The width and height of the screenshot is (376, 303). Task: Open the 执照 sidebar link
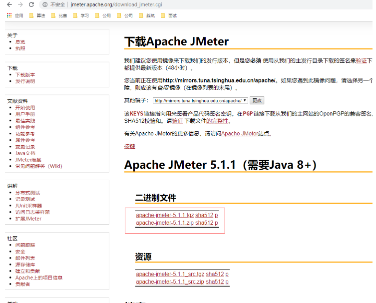(x=20, y=48)
